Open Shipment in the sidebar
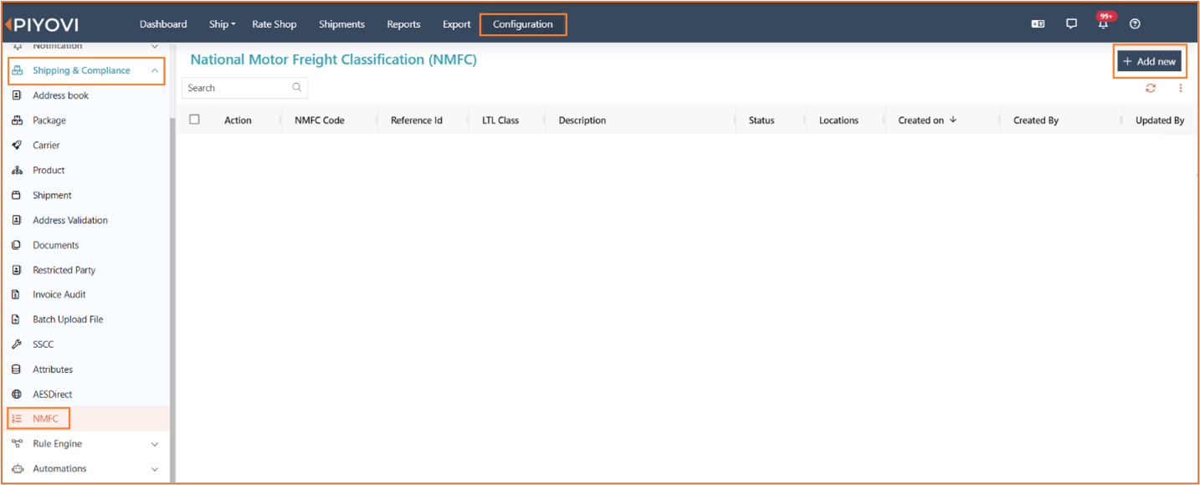The width and height of the screenshot is (1200, 485). coord(52,196)
